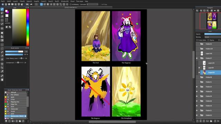Click the Navigator preview thumbnail
This screenshot has height=124, width=221.
tap(212, 21)
